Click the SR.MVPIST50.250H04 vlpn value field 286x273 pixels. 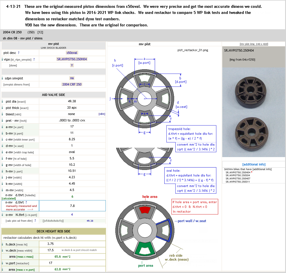[x=72, y=59]
